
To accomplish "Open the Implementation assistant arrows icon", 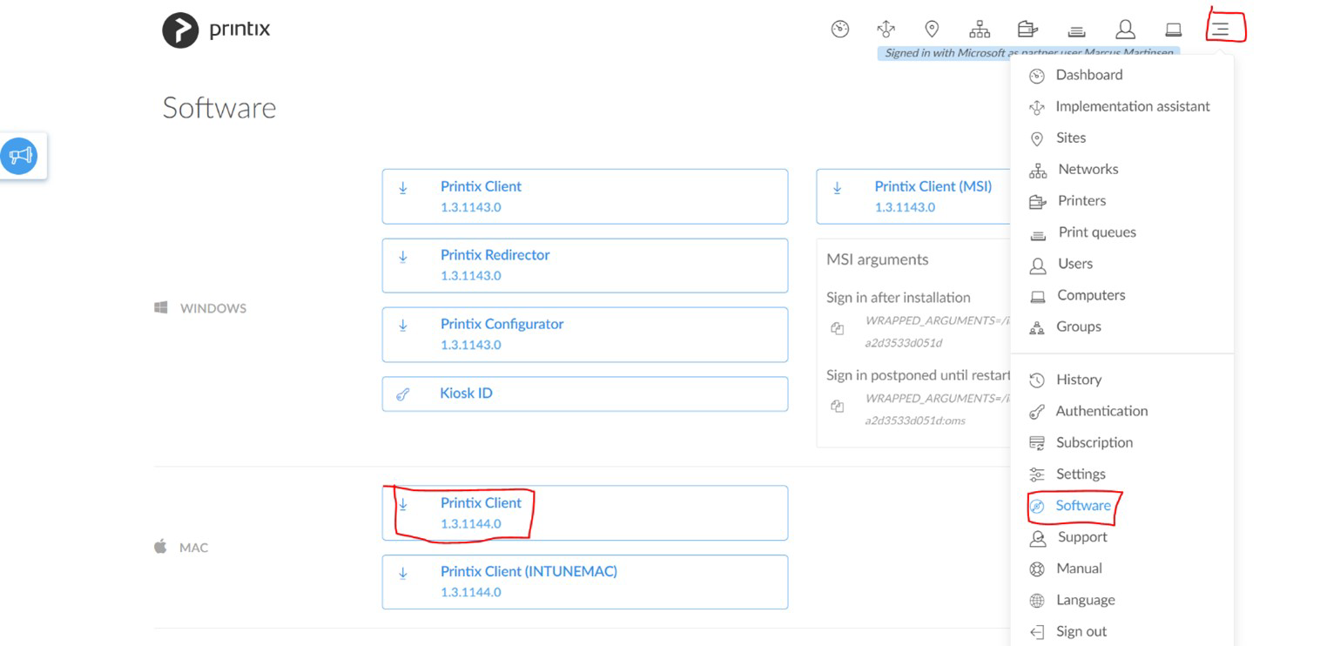I will pos(886,28).
